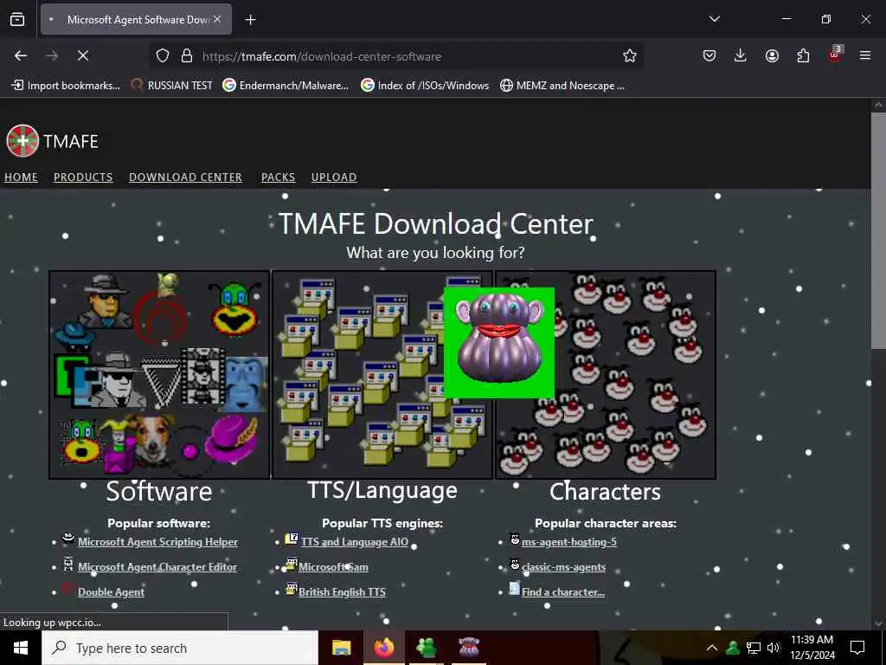Screen dimensions: 886x665
Task: Click the address bar URL field
Action: coord(395,56)
